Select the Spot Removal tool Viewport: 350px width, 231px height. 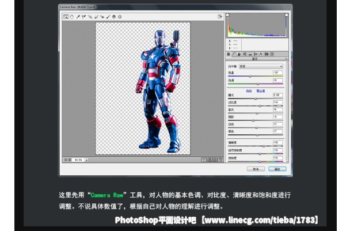(x=96, y=17)
